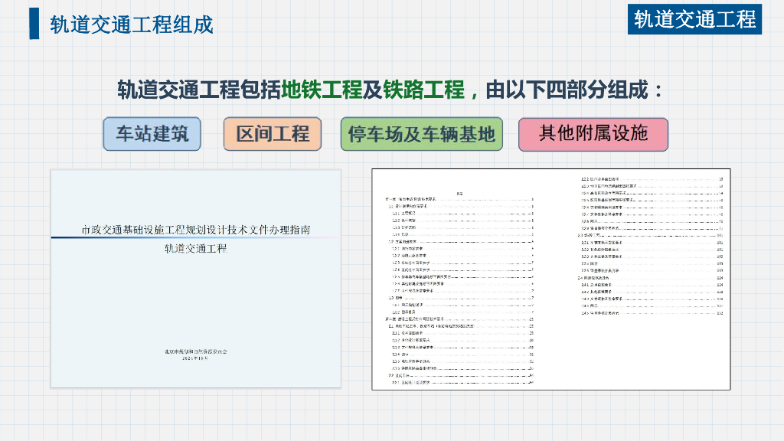Viewport: 784px width, 441px height.
Task: Click the cover title 市政交通基础设施工程规划设计技术文件办理指南
Action: [x=196, y=229]
